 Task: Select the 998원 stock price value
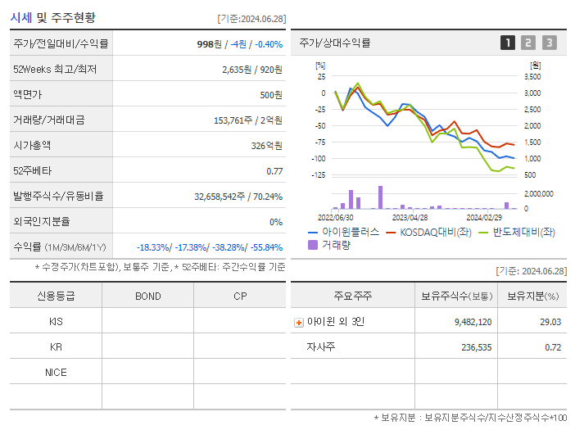click(210, 44)
